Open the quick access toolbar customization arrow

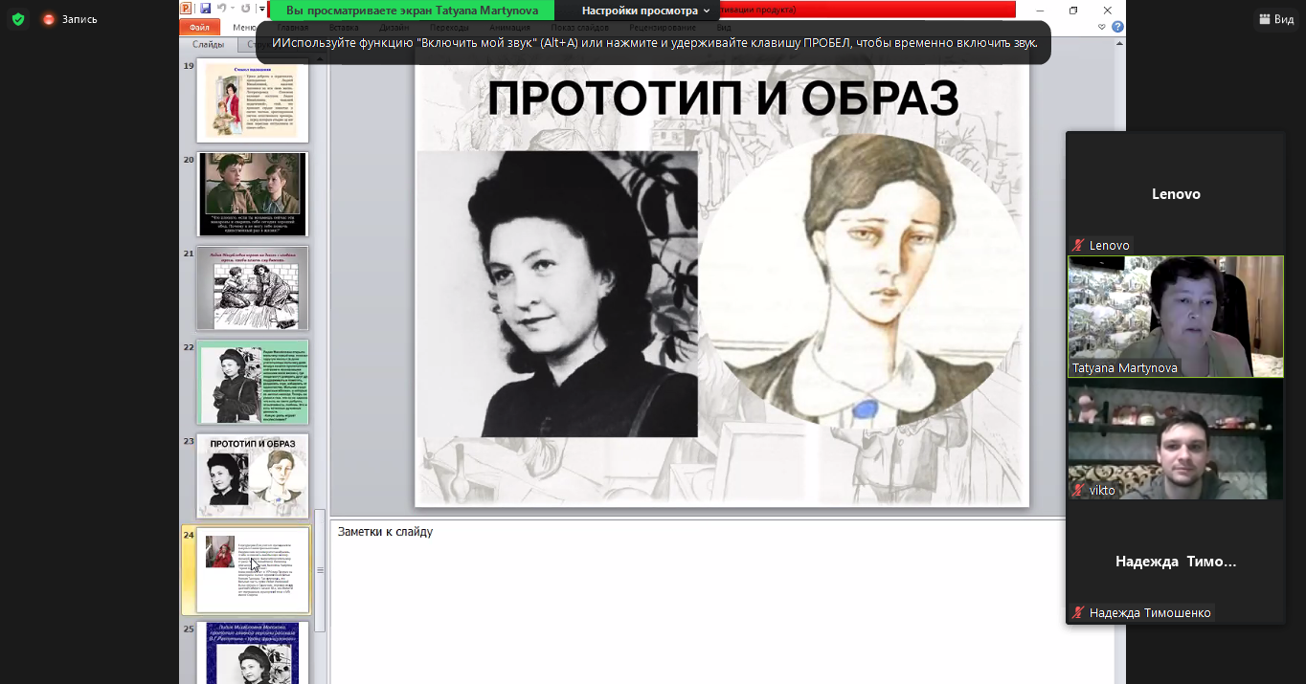point(261,9)
